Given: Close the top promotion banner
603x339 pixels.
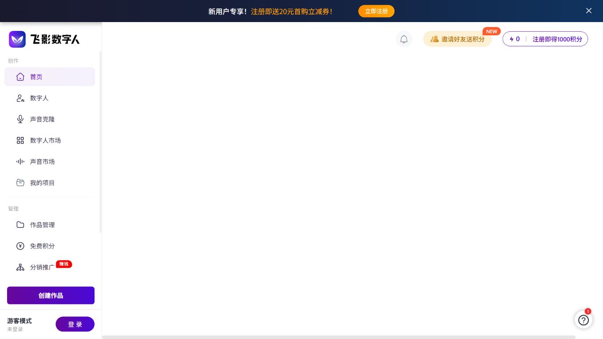Looking at the screenshot, I should click(589, 11).
